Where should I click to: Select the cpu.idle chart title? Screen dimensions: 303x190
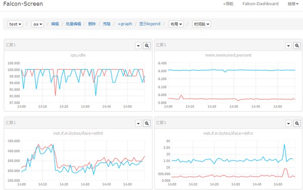click(78, 55)
